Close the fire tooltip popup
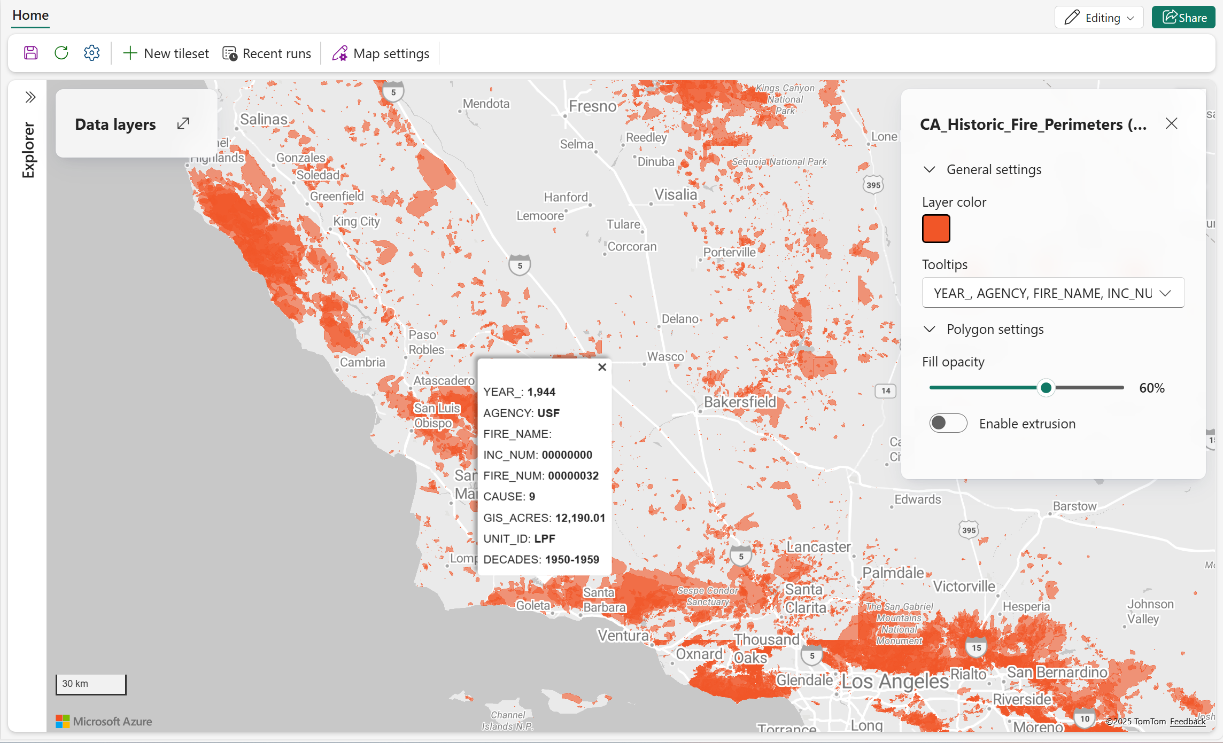This screenshot has height=743, width=1223. [602, 367]
